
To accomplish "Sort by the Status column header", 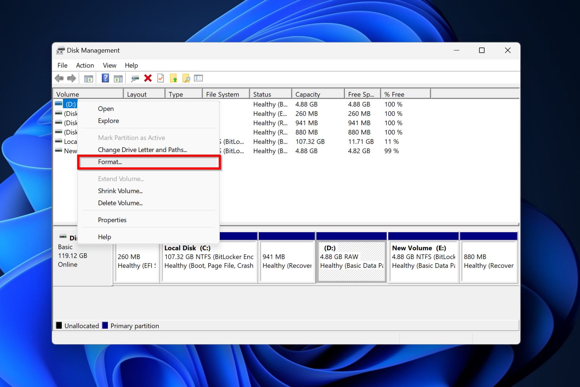I will click(x=271, y=94).
